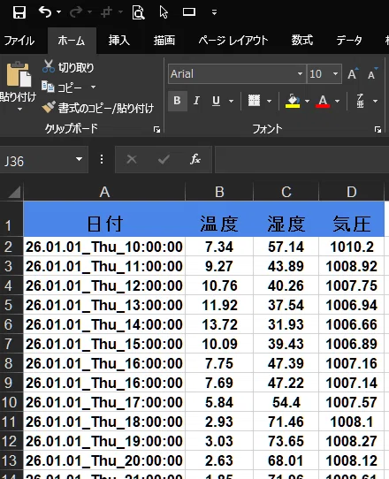The width and height of the screenshot is (389, 479).
Task: Click the redo arrow icon
Action: coord(75,12)
